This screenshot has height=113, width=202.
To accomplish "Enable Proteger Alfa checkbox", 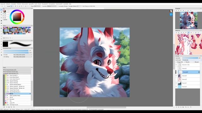I will (176, 62).
